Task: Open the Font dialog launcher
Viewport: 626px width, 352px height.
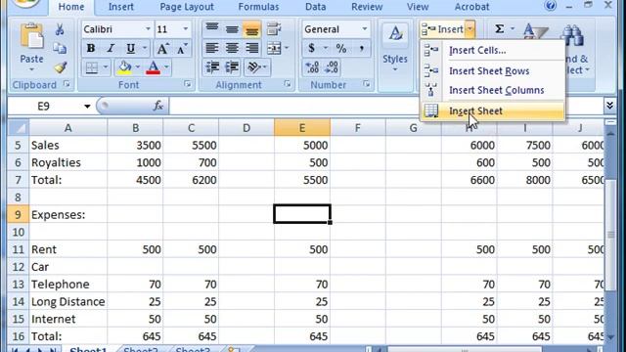Action: (187, 84)
